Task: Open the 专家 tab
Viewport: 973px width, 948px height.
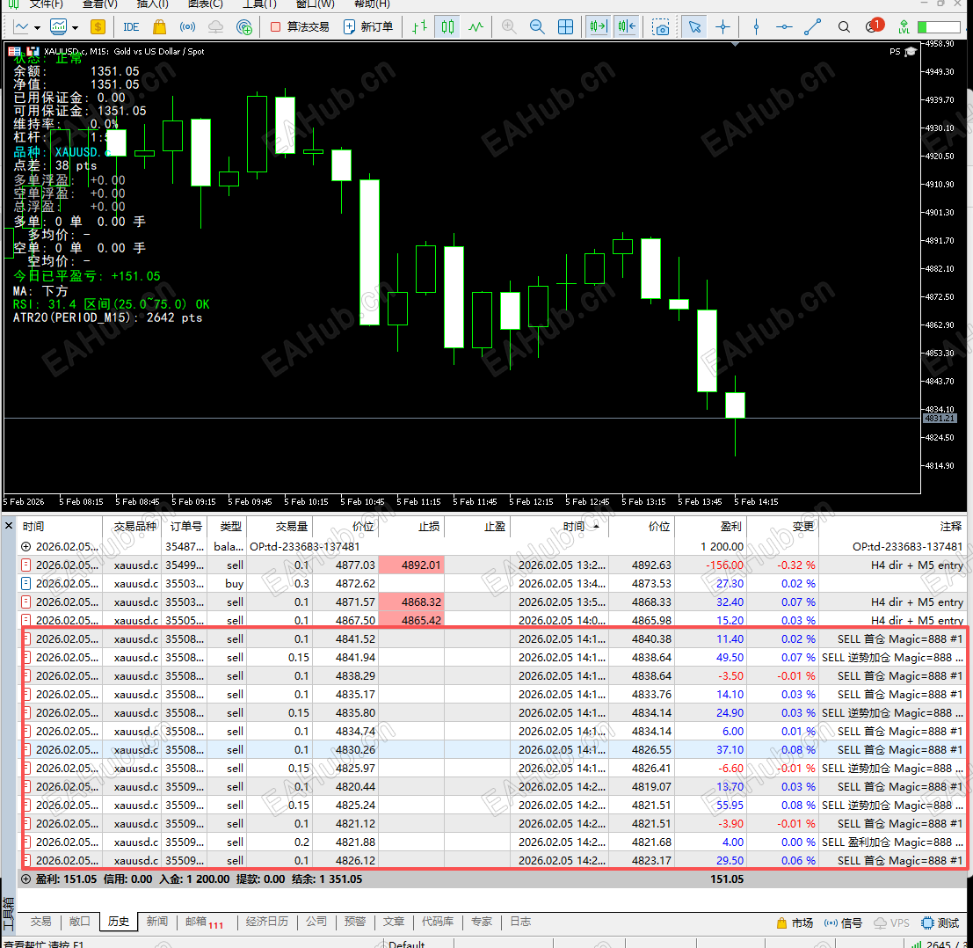Action: click(482, 922)
